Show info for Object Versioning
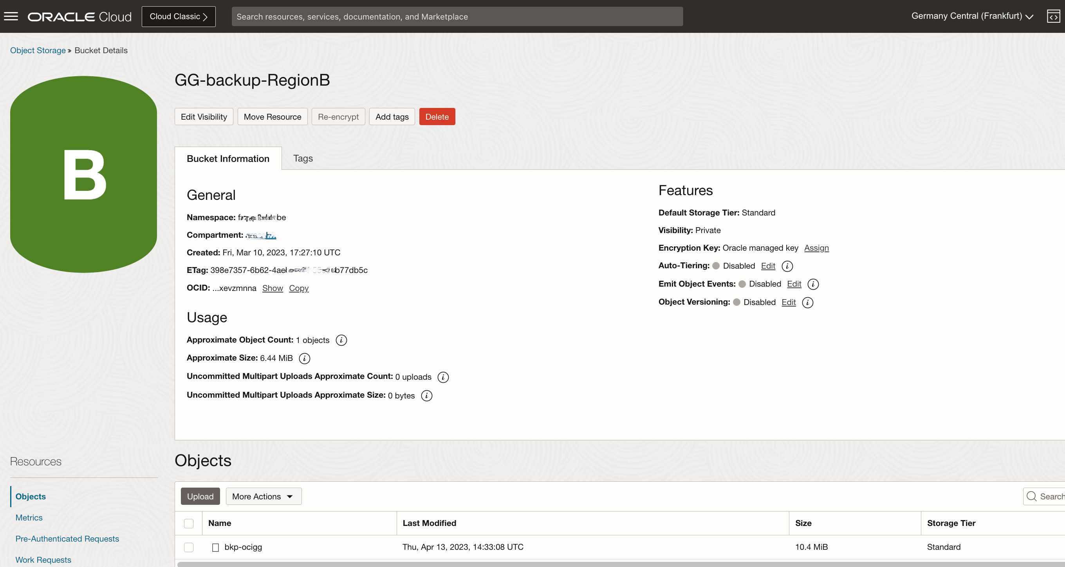This screenshot has height=567, width=1065. pyautogui.click(x=807, y=302)
